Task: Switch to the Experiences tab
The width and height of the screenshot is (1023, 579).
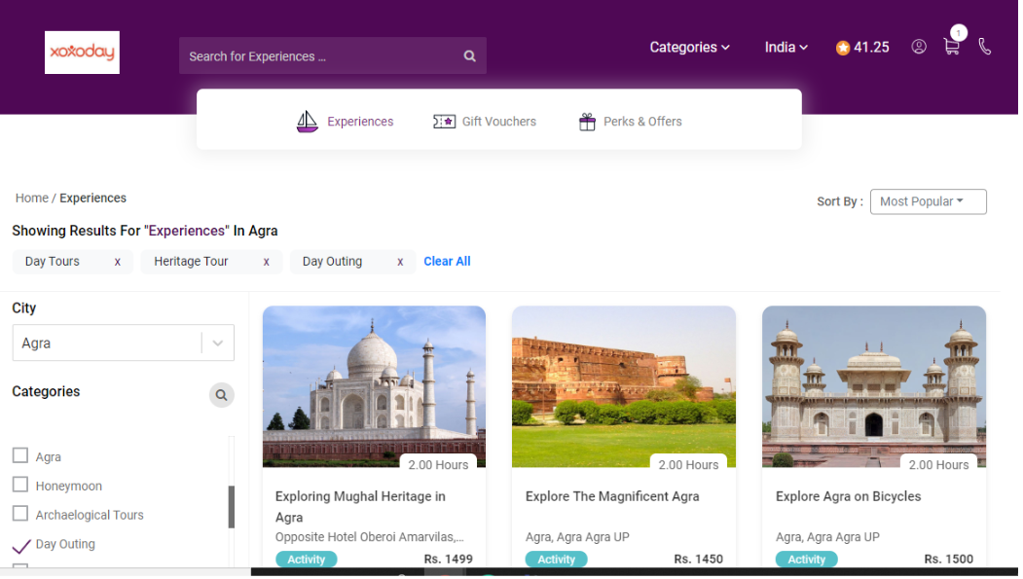Action: 347,122
